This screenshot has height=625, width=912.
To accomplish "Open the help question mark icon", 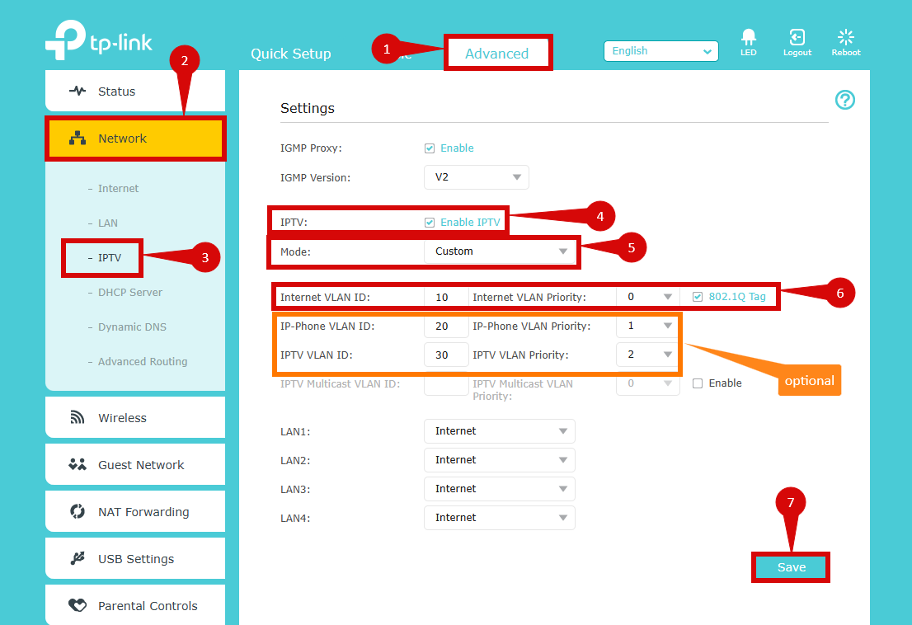I will (844, 100).
